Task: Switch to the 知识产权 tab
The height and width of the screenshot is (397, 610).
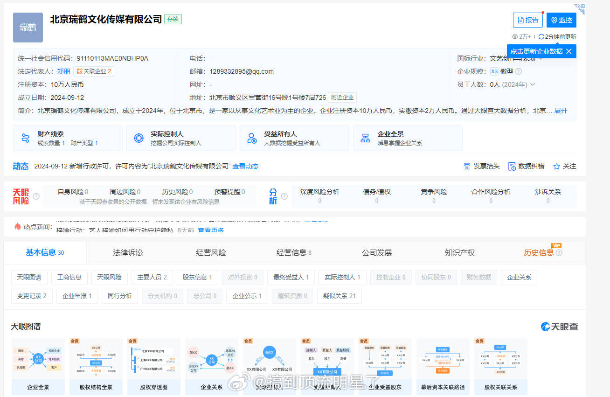Action: tap(460, 252)
